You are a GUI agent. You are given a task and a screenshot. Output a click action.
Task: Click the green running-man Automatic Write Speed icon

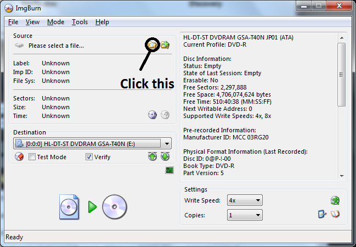click(x=335, y=200)
